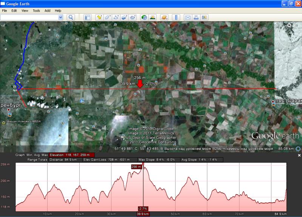The image size is (302, 217).
Task: Open the Tools menu
Action: point(36,11)
